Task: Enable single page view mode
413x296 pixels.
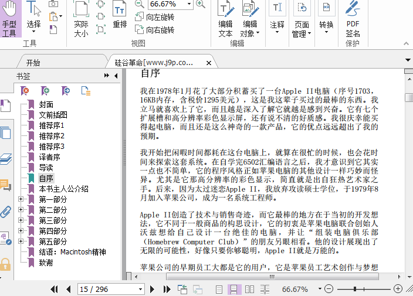Action: pos(219,290)
